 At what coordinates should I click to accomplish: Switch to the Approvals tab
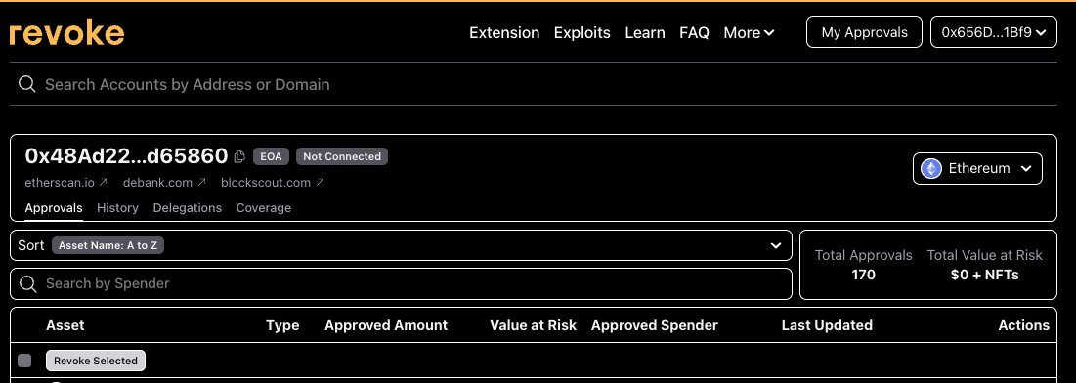click(x=54, y=207)
